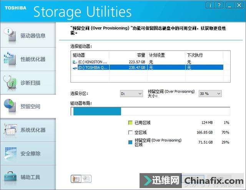Expand the Over Provisioning 30 % size dropdown

tap(210, 94)
